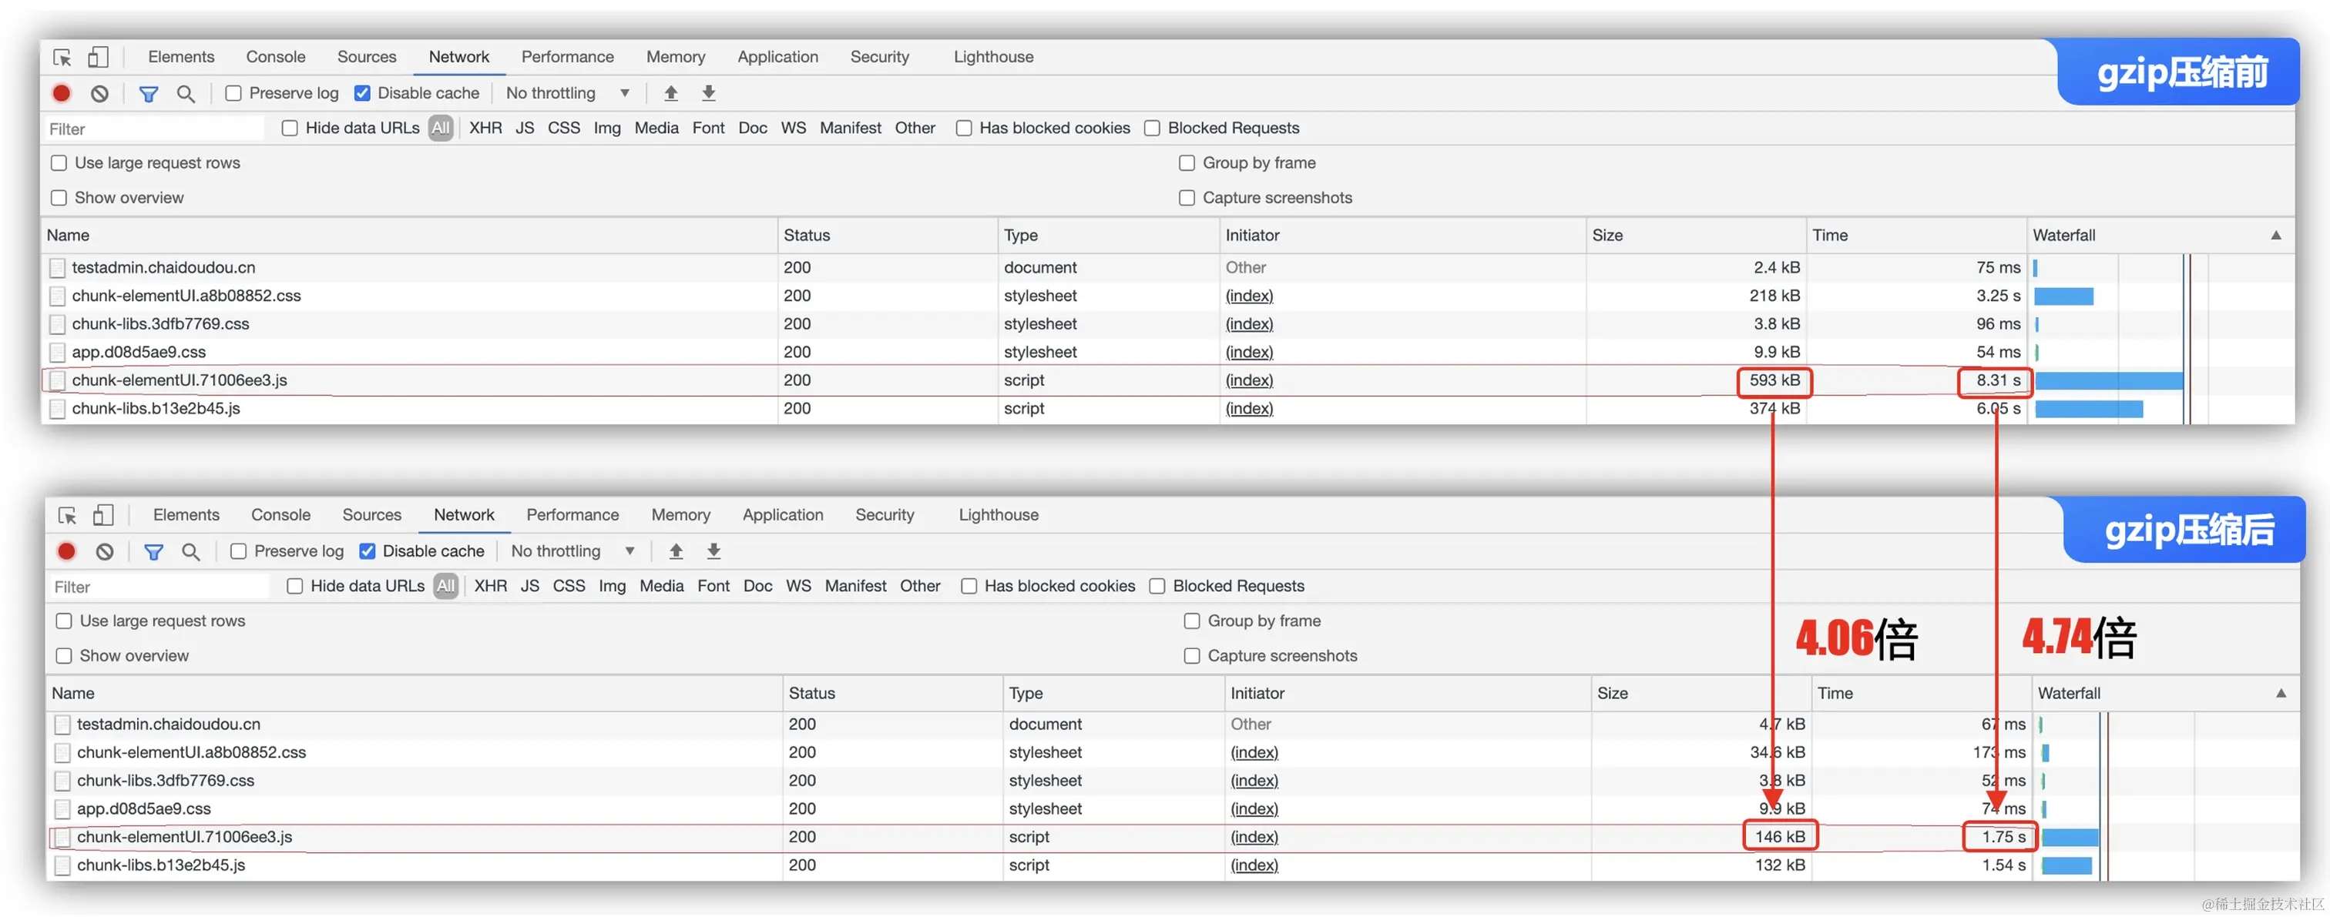This screenshot has height=917, width=2330.
Task: Import HAR file icon in lower panel
Action: (x=676, y=551)
